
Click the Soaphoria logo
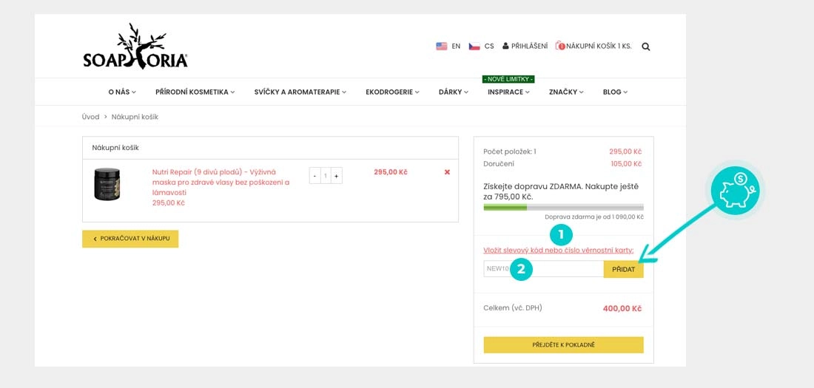[135, 47]
